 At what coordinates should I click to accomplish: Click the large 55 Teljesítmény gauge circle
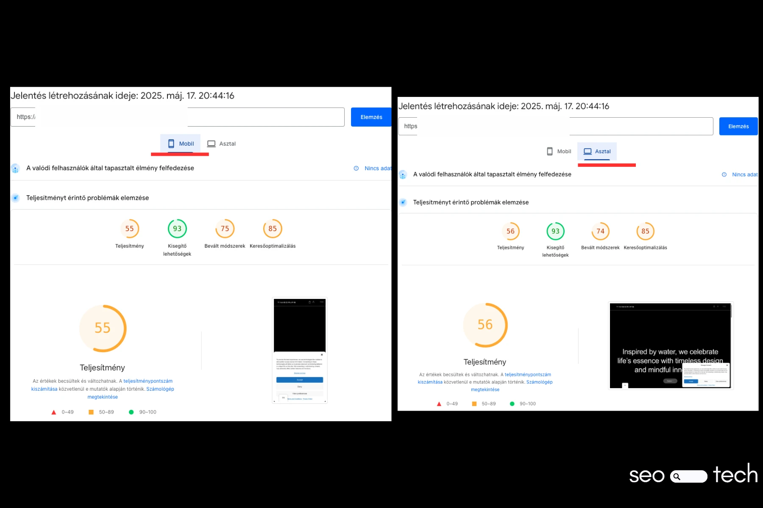click(103, 328)
